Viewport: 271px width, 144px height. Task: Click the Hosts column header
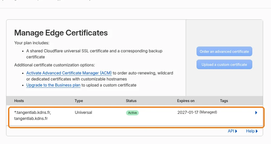[19, 101]
